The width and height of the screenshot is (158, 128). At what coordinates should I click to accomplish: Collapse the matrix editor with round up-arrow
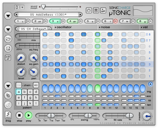coord(150,84)
